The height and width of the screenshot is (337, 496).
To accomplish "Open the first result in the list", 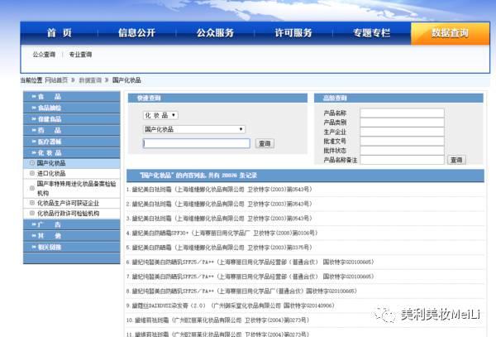I will [219, 190].
